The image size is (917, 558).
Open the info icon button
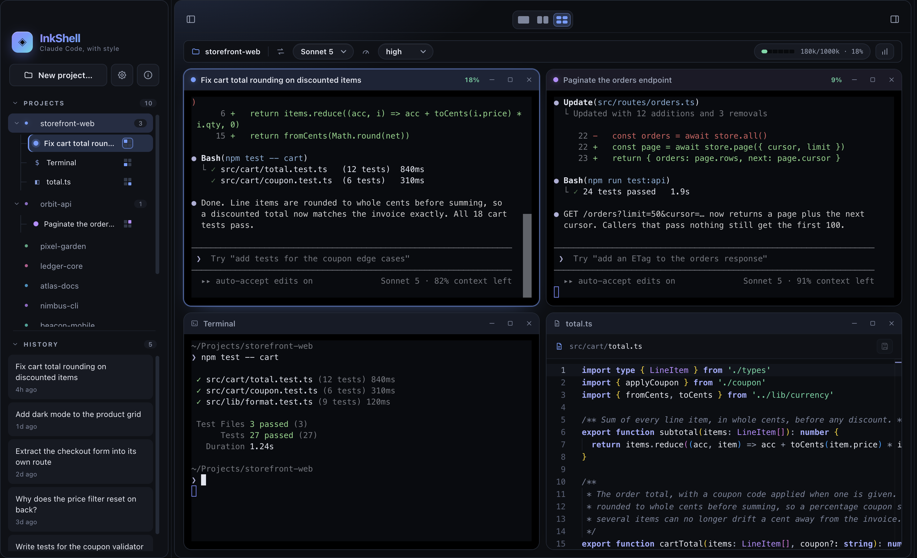point(148,75)
